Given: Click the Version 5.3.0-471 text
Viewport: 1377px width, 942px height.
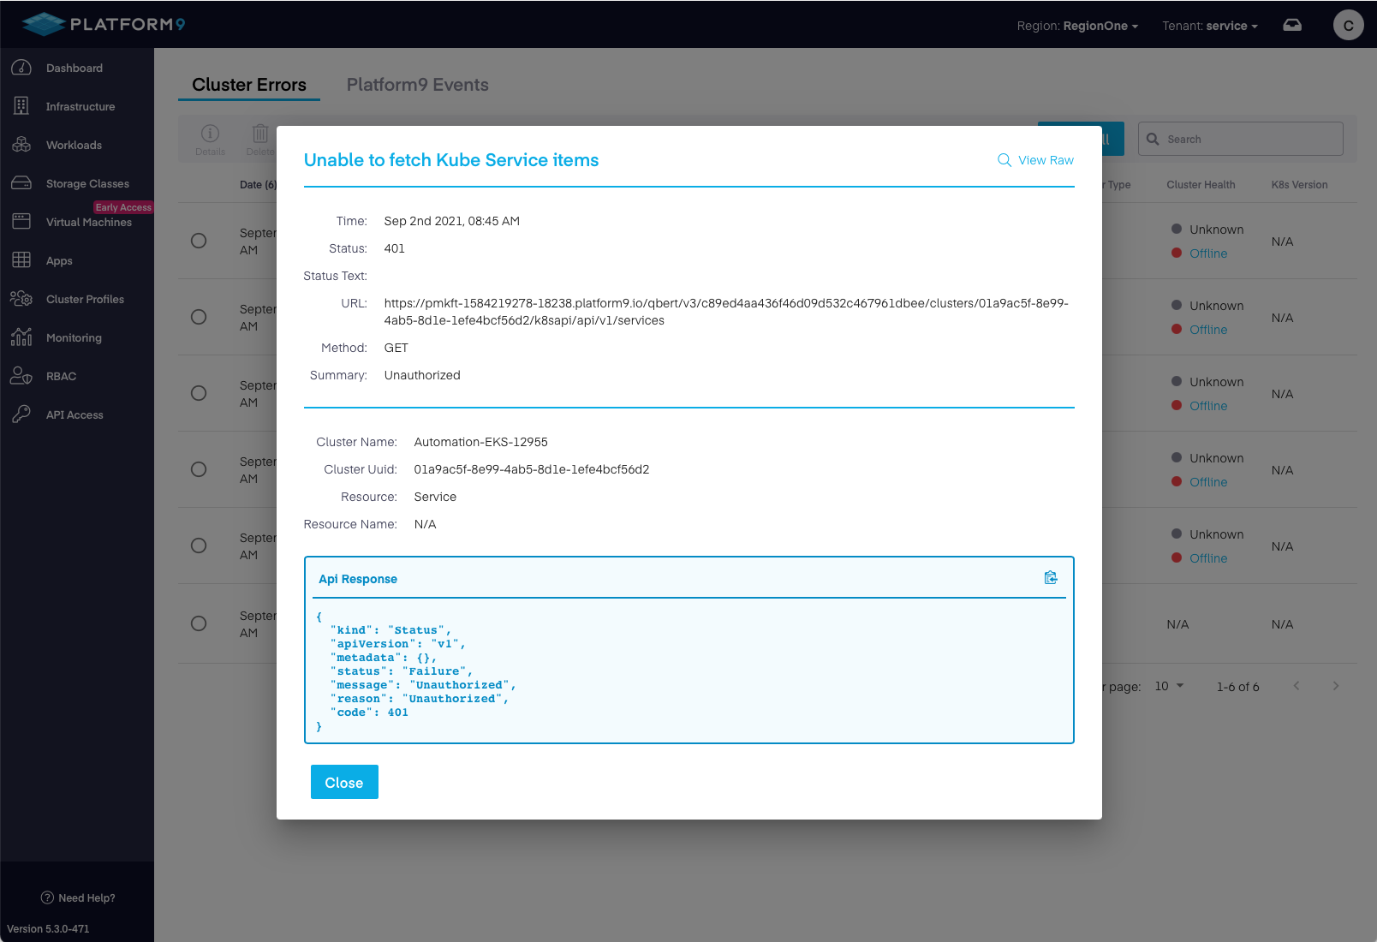Looking at the screenshot, I should click(x=48, y=928).
